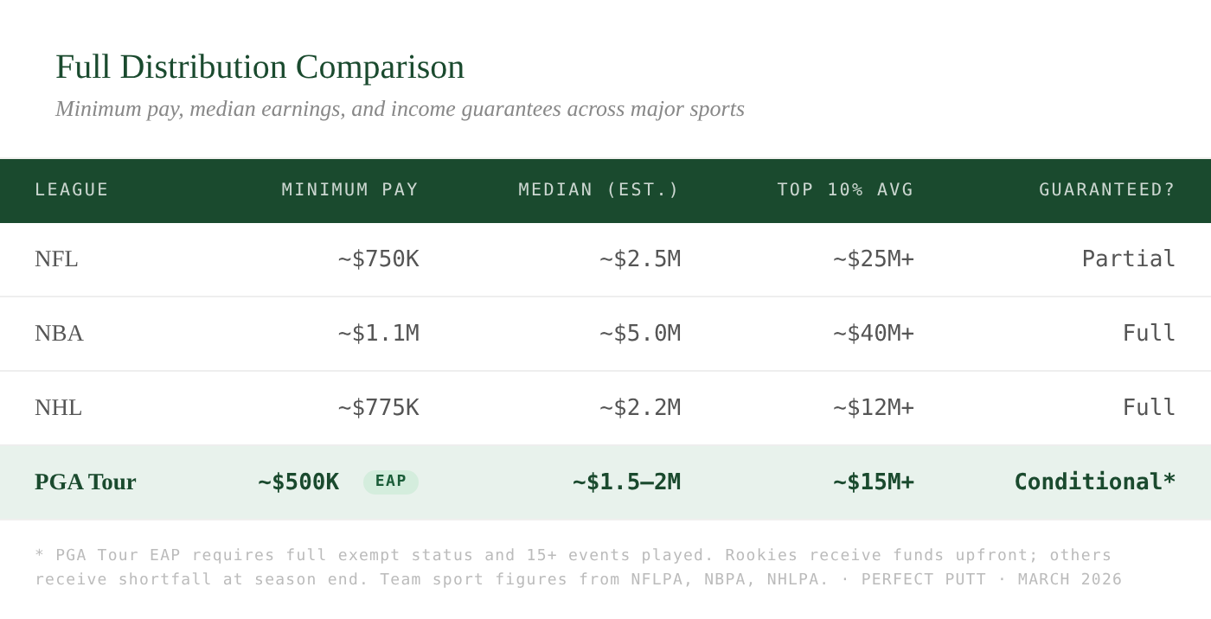Select NBA median value ~$5.0M
This screenshot has height=619, width=1211.
click(639, 334)
